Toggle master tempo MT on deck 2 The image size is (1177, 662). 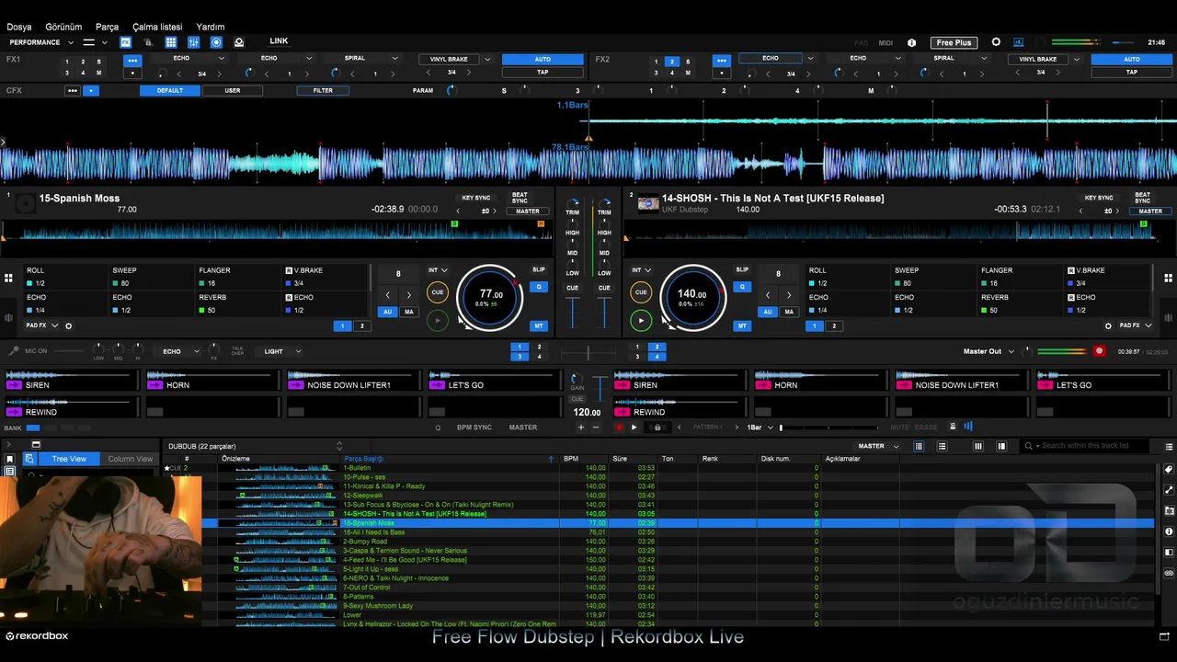pyautogui.click(x=742, y=325)
